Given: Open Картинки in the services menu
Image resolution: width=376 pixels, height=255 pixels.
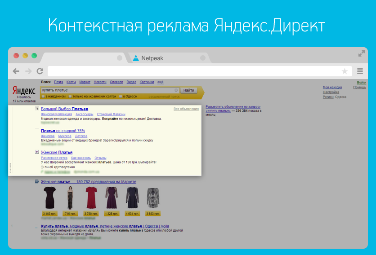Looking at the screenshot, I should point(147,82).
